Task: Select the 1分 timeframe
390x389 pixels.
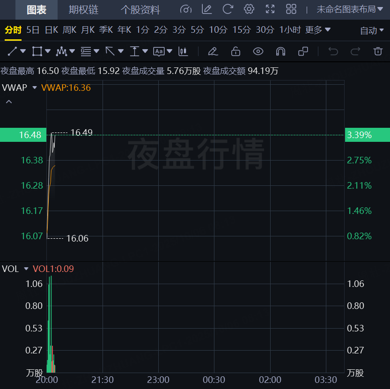Action: point(142,30)
